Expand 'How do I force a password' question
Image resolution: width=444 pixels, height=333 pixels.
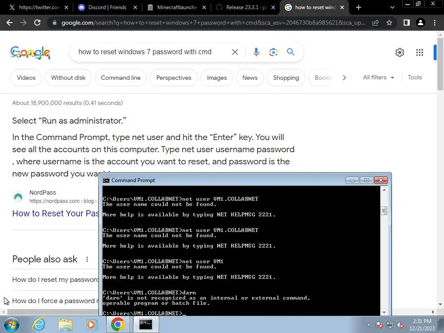point(55,301)
